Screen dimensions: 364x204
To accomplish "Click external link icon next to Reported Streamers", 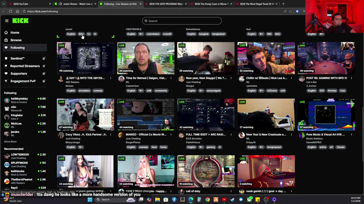I will tap(44, 66).
